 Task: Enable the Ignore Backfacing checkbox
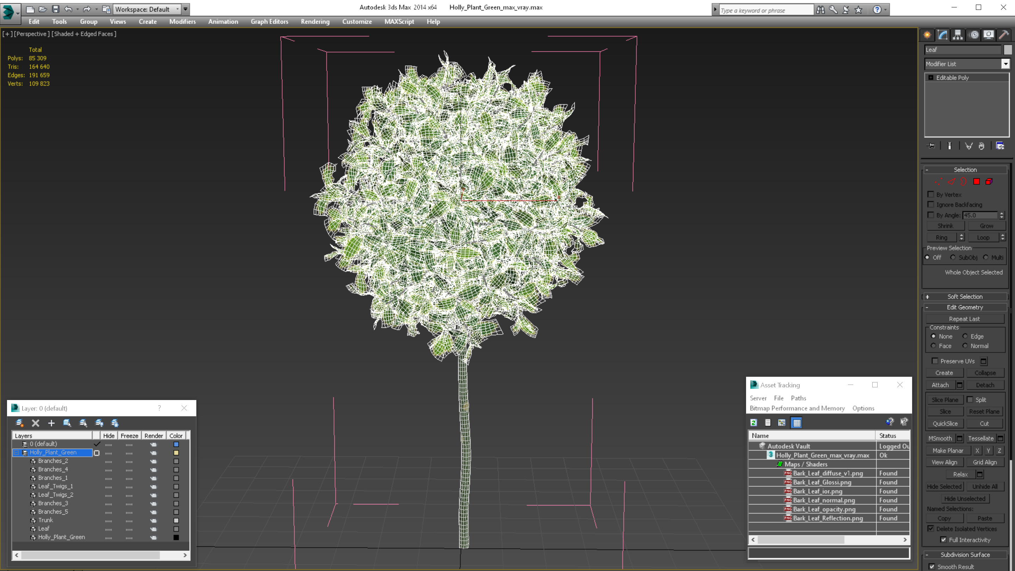click(931, 204)
